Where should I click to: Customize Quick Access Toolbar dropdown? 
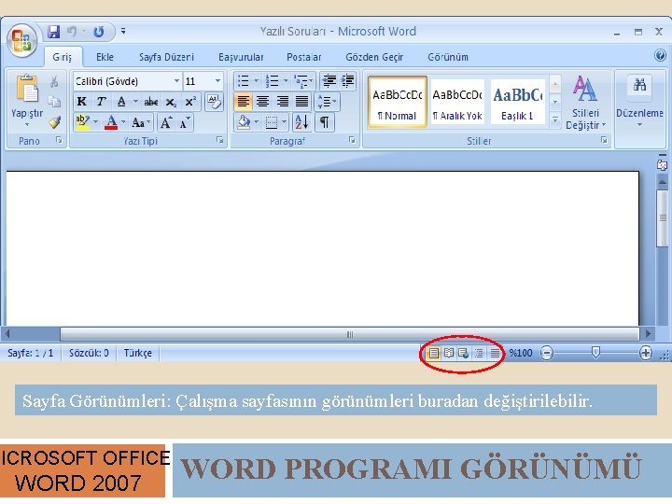pos(123,32)
